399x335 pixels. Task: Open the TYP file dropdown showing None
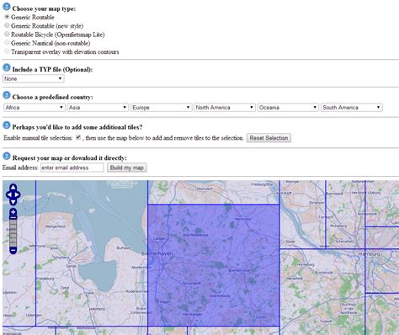coord(34,78)
